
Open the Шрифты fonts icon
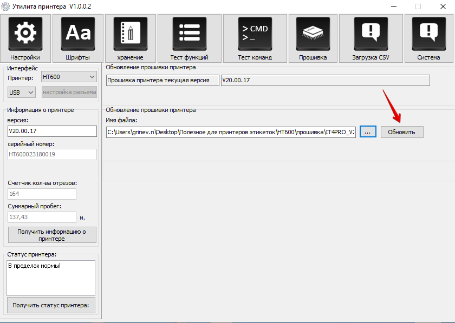pos(77,34)
